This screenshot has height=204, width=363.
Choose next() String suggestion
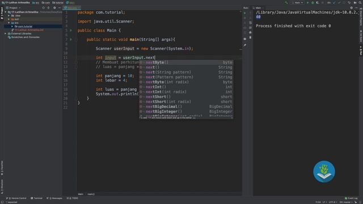pyautogui.click(x=186, y=67)
